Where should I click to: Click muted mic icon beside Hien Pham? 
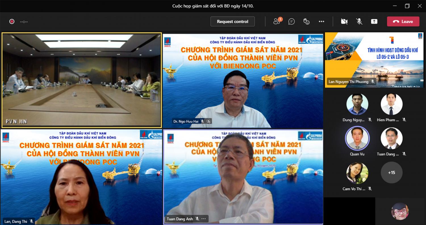tap(404, 120)
